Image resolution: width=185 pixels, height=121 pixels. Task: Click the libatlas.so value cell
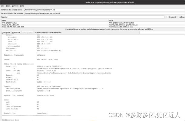coord(123,25)
